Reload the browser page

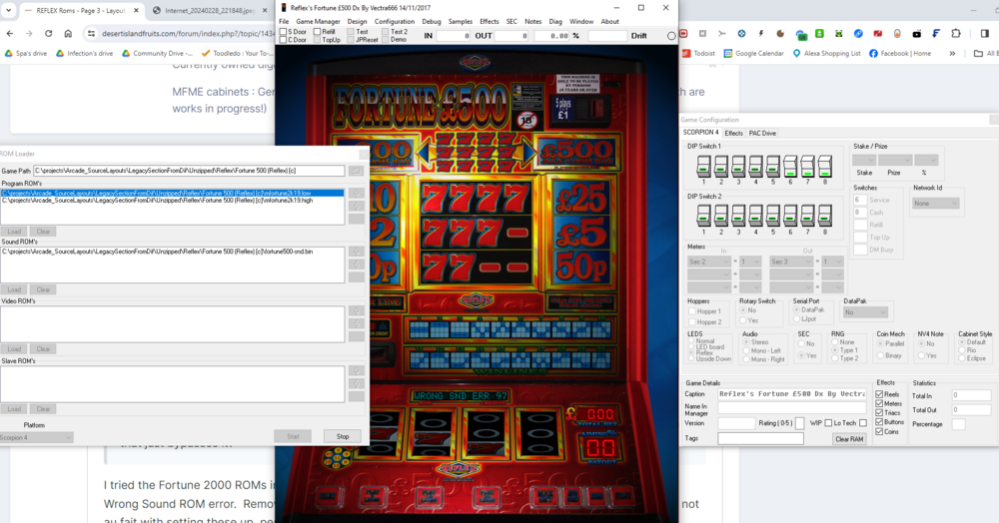tap(48, 33)
